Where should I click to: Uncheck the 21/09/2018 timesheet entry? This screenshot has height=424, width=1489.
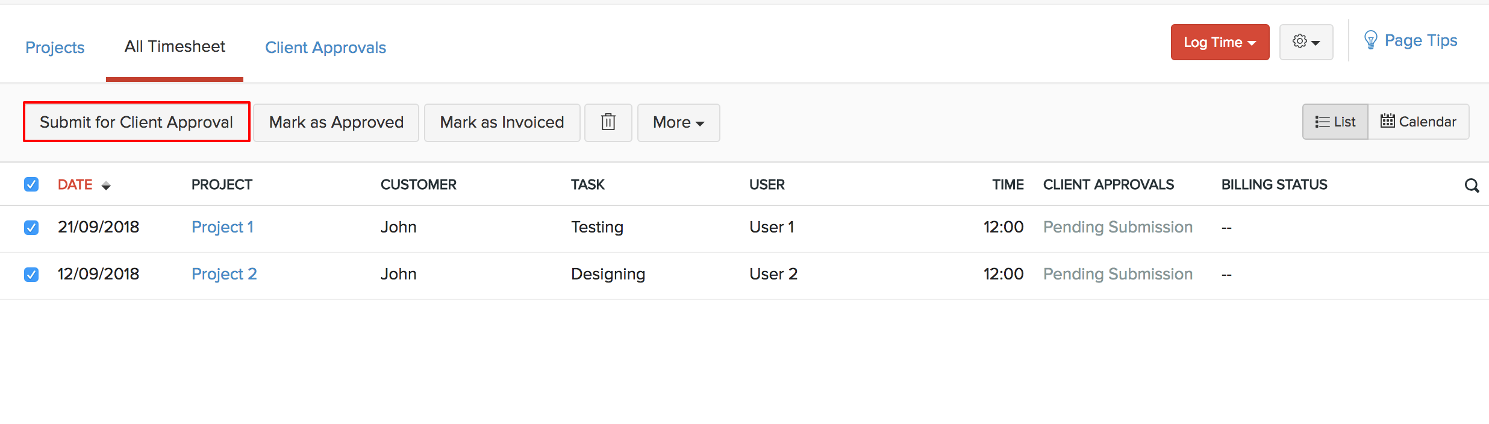[31, 228]
